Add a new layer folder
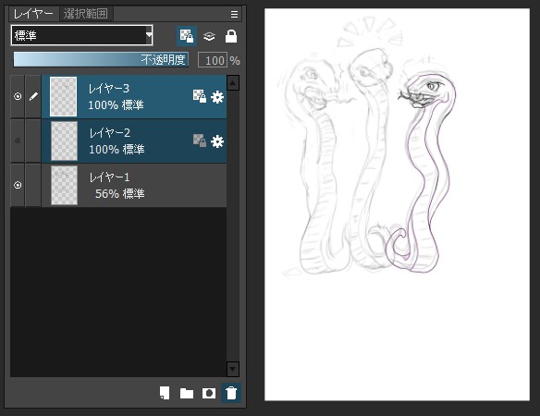The height and width of the screenshot is (416, 540). [x=187, y=393]
